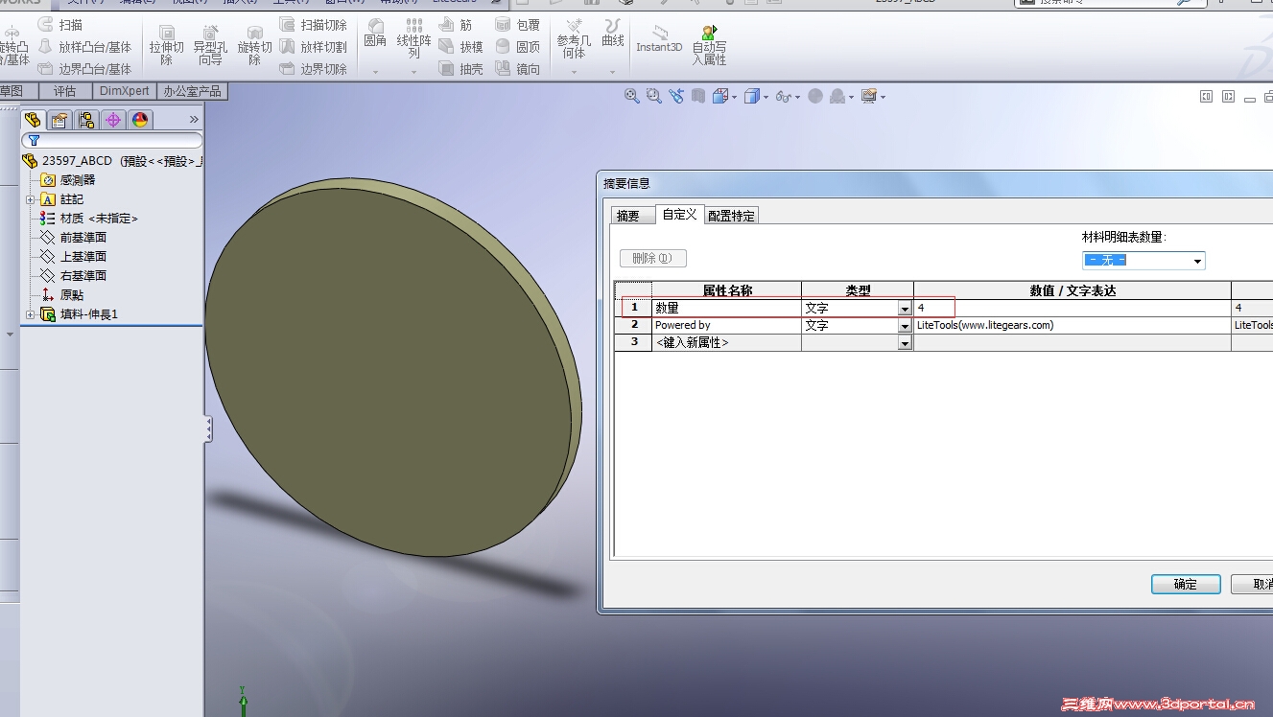
Task: Open type dropdown for Powered by row
Action: pos(905,326)
